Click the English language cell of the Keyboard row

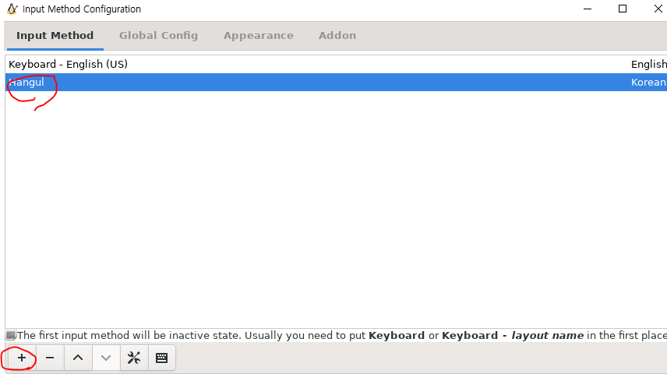point(649,64)
